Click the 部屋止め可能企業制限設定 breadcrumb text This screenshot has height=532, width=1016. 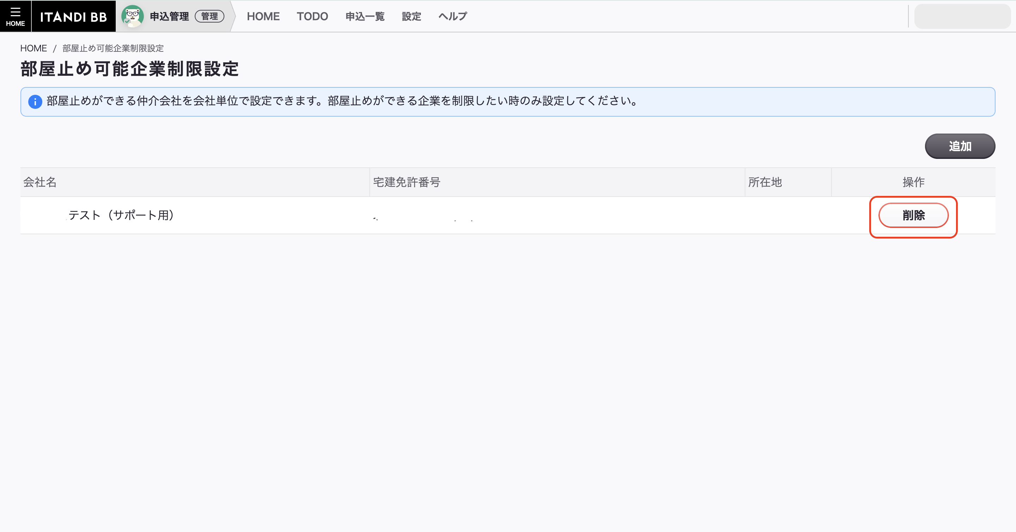point(113,48)
